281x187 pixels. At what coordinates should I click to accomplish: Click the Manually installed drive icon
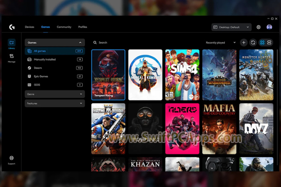(x=29, y=59)
